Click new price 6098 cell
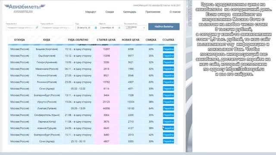Image resolution: width=276 pixels, height=155 pixels. tap(131, 49)
